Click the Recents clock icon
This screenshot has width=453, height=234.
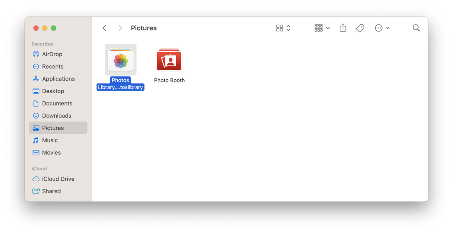pos(36,66)
